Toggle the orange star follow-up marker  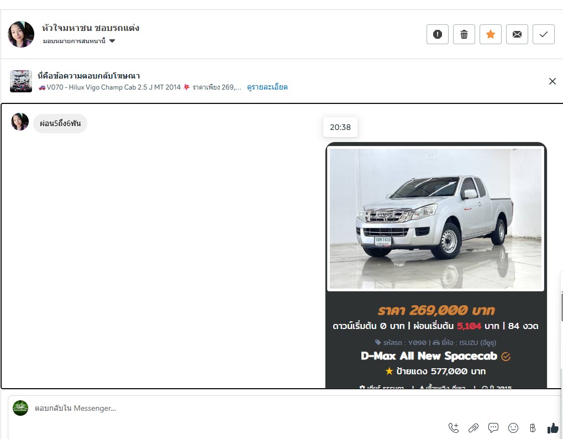tap(491, 34)
